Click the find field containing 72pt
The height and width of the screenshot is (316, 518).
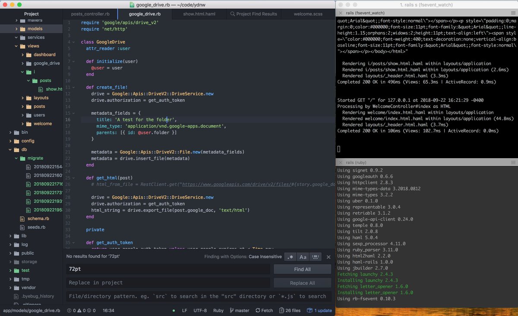[x=168, y=269]
